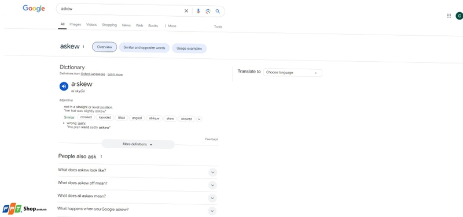Switch to the Web tab
463x217 pixels.
pos(139,25)
